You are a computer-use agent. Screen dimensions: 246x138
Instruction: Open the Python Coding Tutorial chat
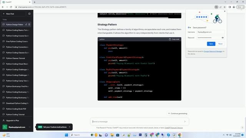point(16,115)
